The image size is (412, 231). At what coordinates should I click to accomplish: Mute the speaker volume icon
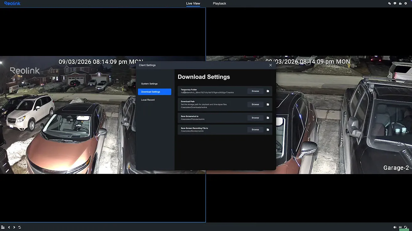(395, 227)
